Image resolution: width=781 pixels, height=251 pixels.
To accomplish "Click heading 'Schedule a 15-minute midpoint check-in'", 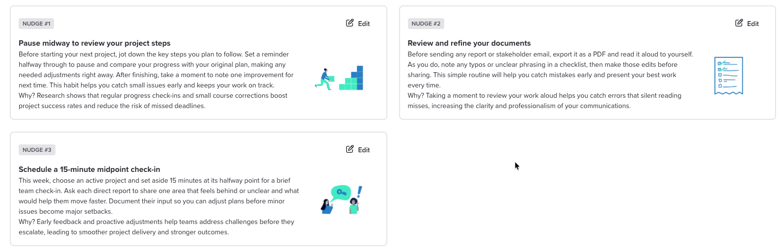I will pos(89,169).
